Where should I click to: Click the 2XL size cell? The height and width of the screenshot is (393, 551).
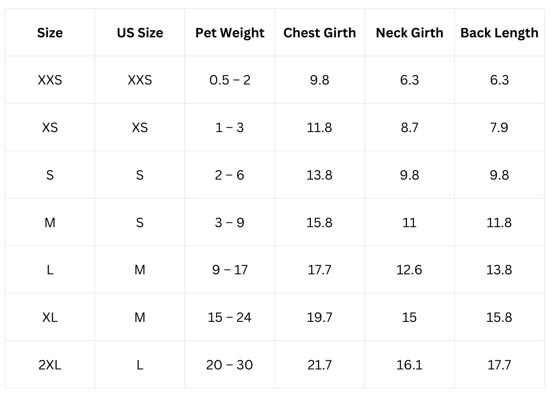[x=50, y=365]
